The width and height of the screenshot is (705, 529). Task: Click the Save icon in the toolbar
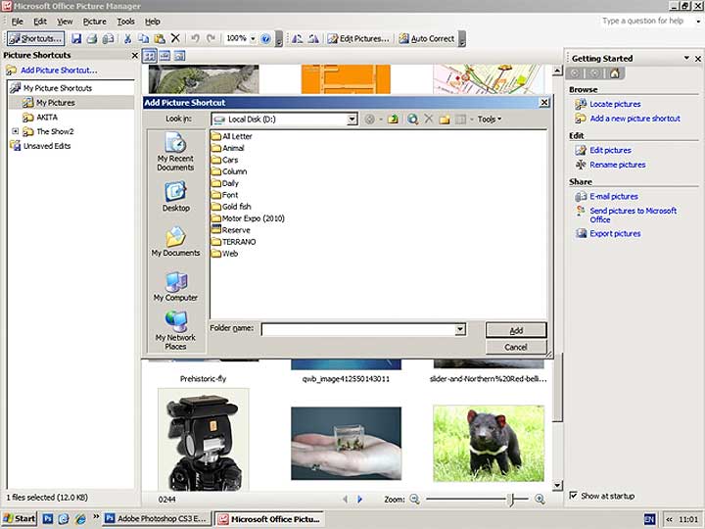(x=76, y=38)
